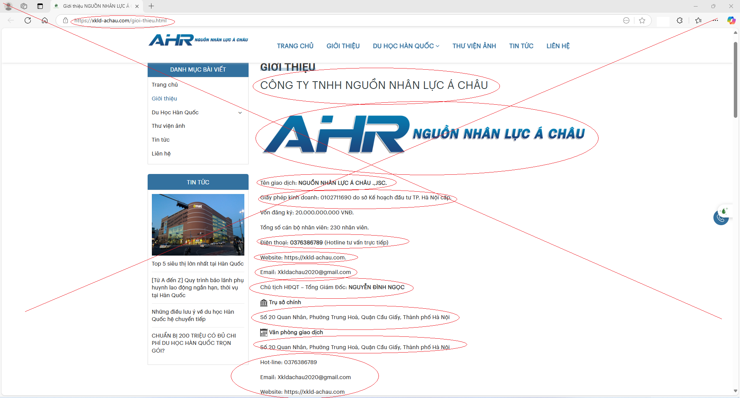Click 'Hot-line: 0376386789' at page bottom
Image resolution: width=740 pixels, height=398 pixels.
coord(288,362)
